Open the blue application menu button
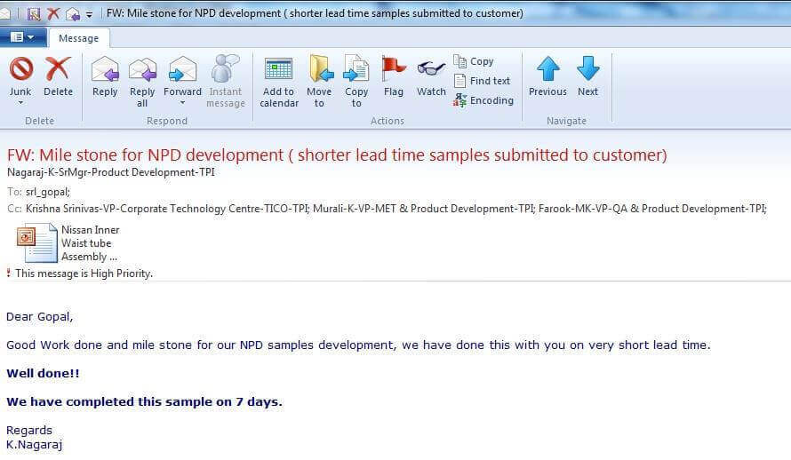 click(x=22, y=37)
